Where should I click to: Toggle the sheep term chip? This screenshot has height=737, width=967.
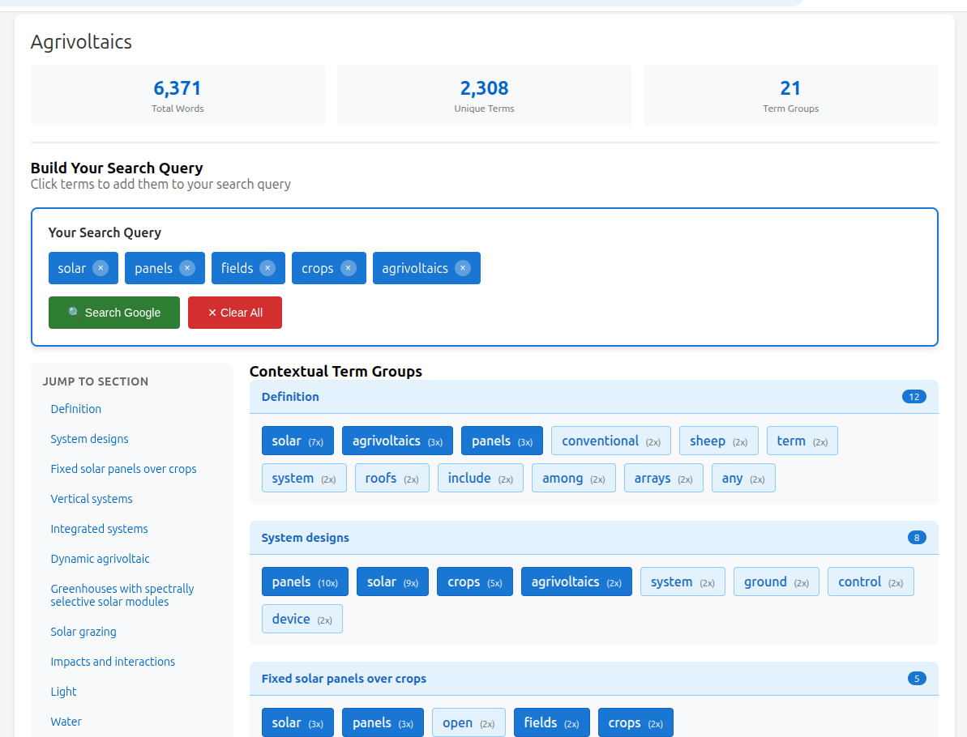(x=718, y=441)
